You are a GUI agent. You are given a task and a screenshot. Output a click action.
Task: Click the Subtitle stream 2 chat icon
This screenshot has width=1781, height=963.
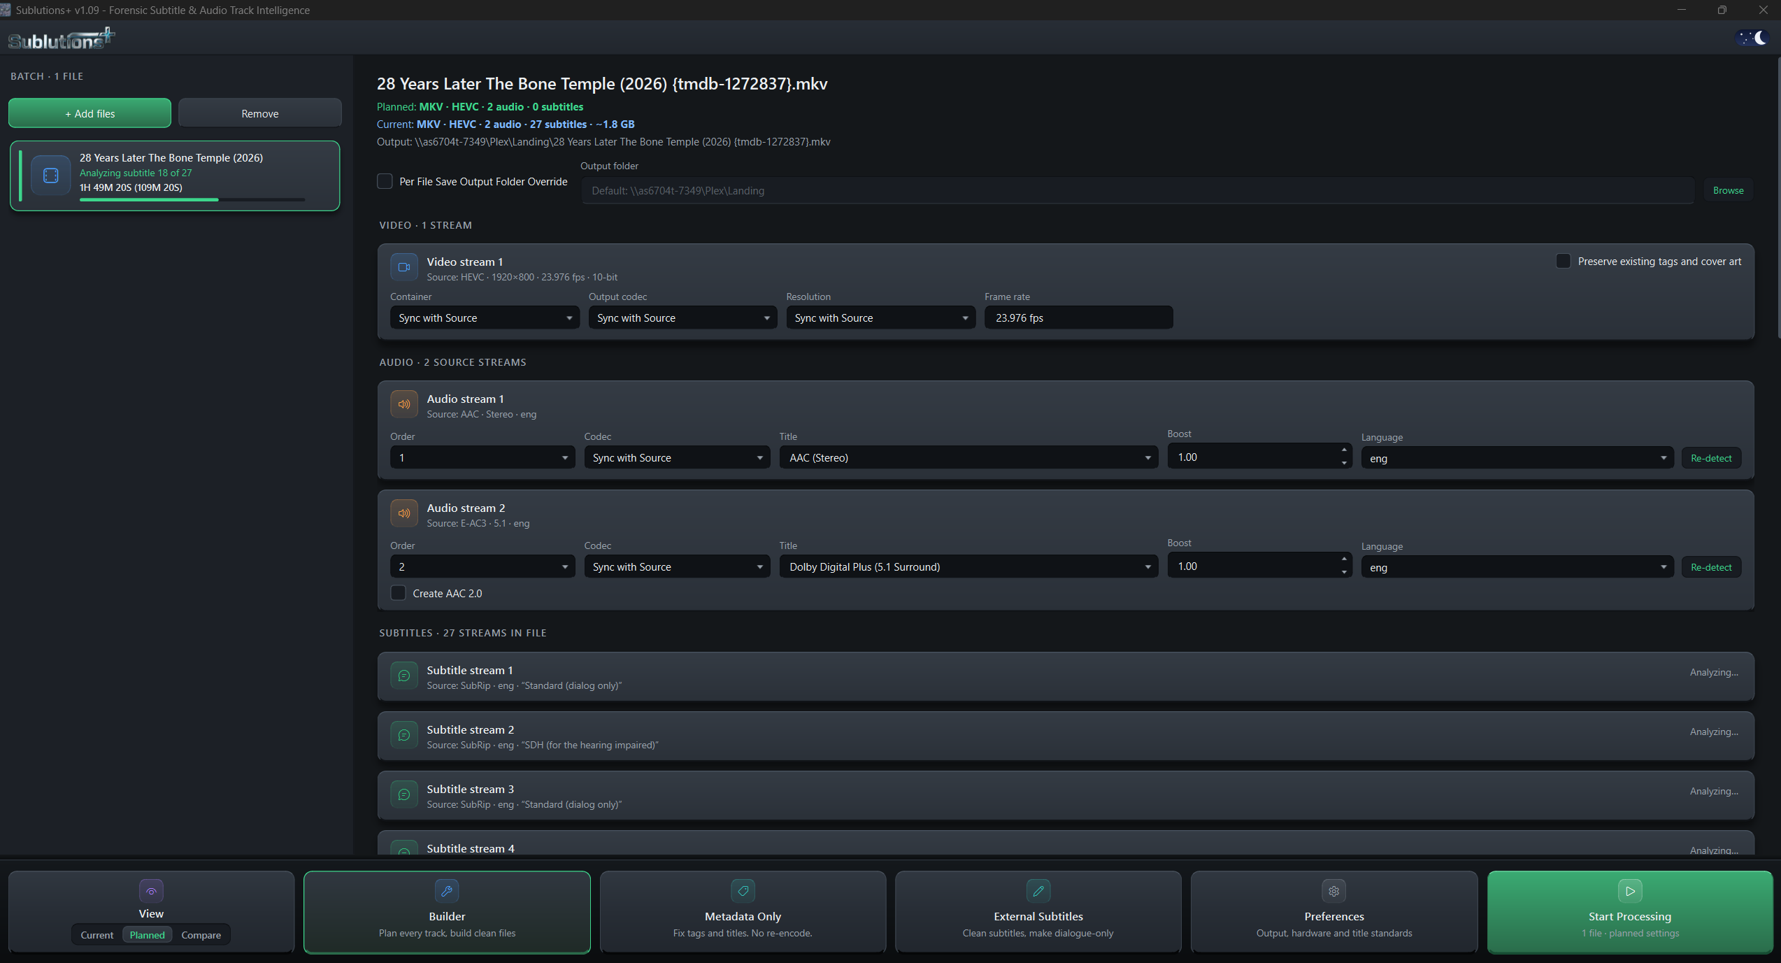tap(404, 735)
